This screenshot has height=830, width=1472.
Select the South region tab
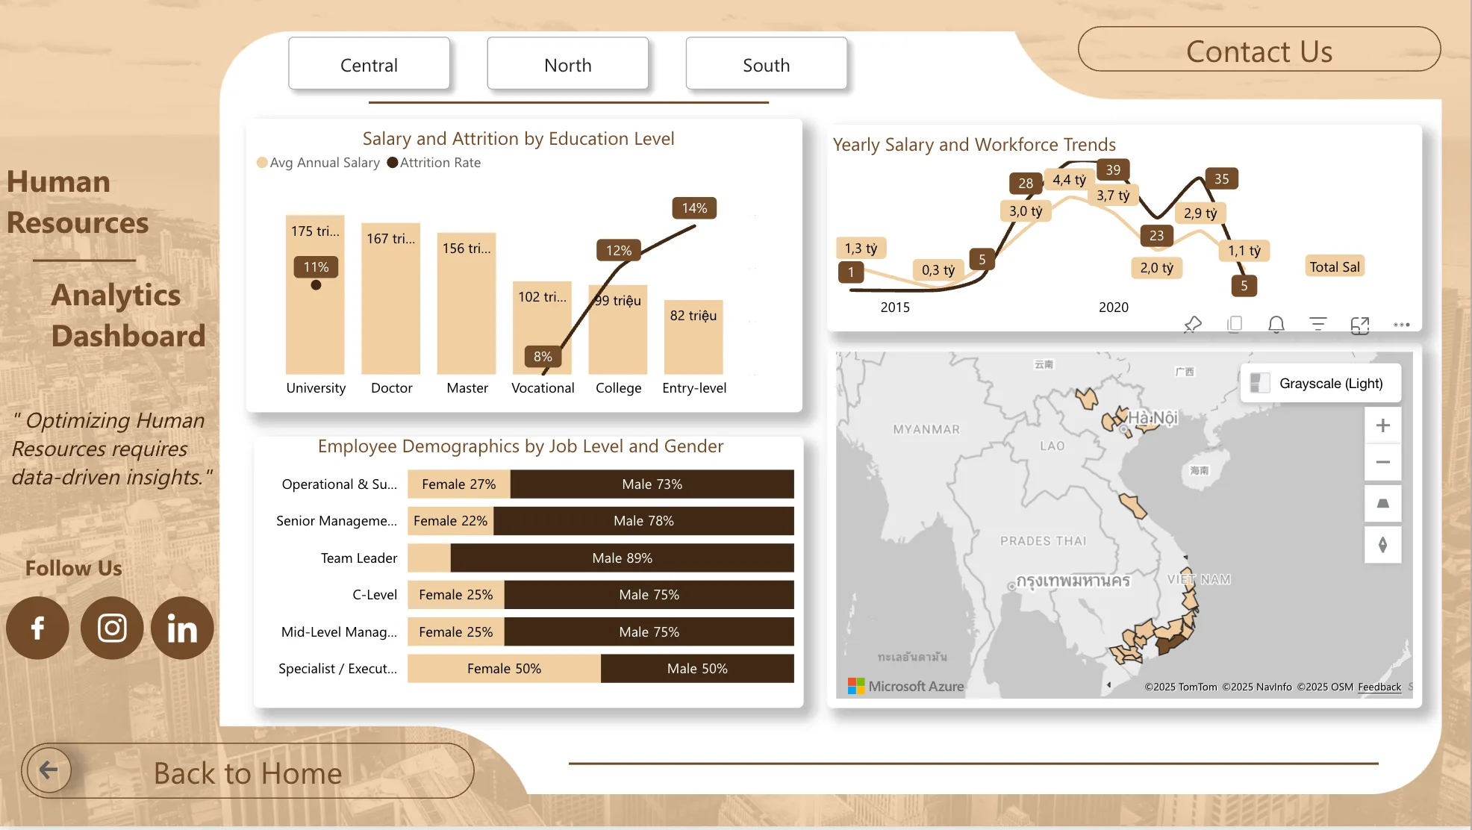(x=766, y=64)
